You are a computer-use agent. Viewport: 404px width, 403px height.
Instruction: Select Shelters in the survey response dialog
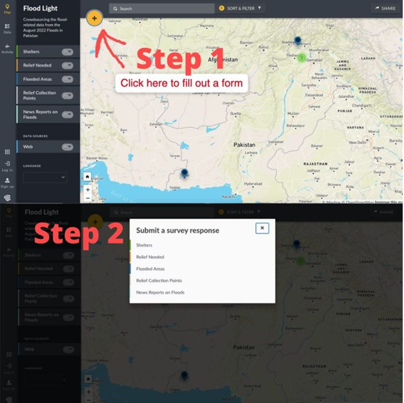coord(145,245)
